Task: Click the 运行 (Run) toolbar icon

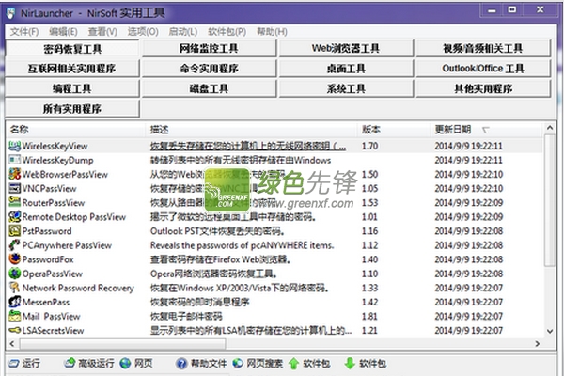Action: pyautogui.click(x=14, y=364)
